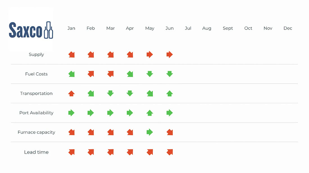The image size is (309, 173).
Task: Click the Lead time row label
Action: pos(36,152)
